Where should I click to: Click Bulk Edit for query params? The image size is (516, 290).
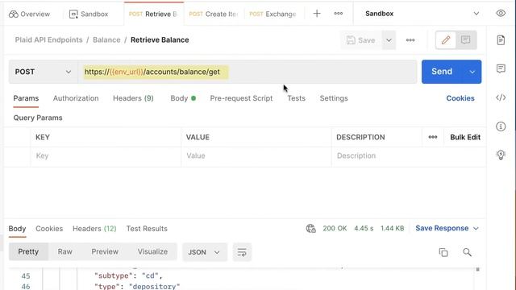tap(465, 137)
